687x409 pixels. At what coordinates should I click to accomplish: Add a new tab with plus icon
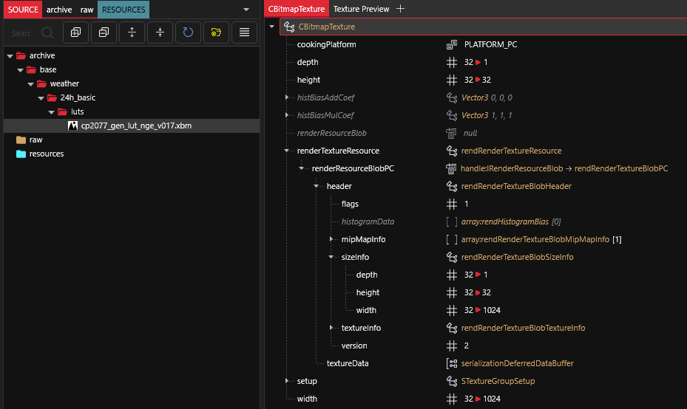pos(401,9)
